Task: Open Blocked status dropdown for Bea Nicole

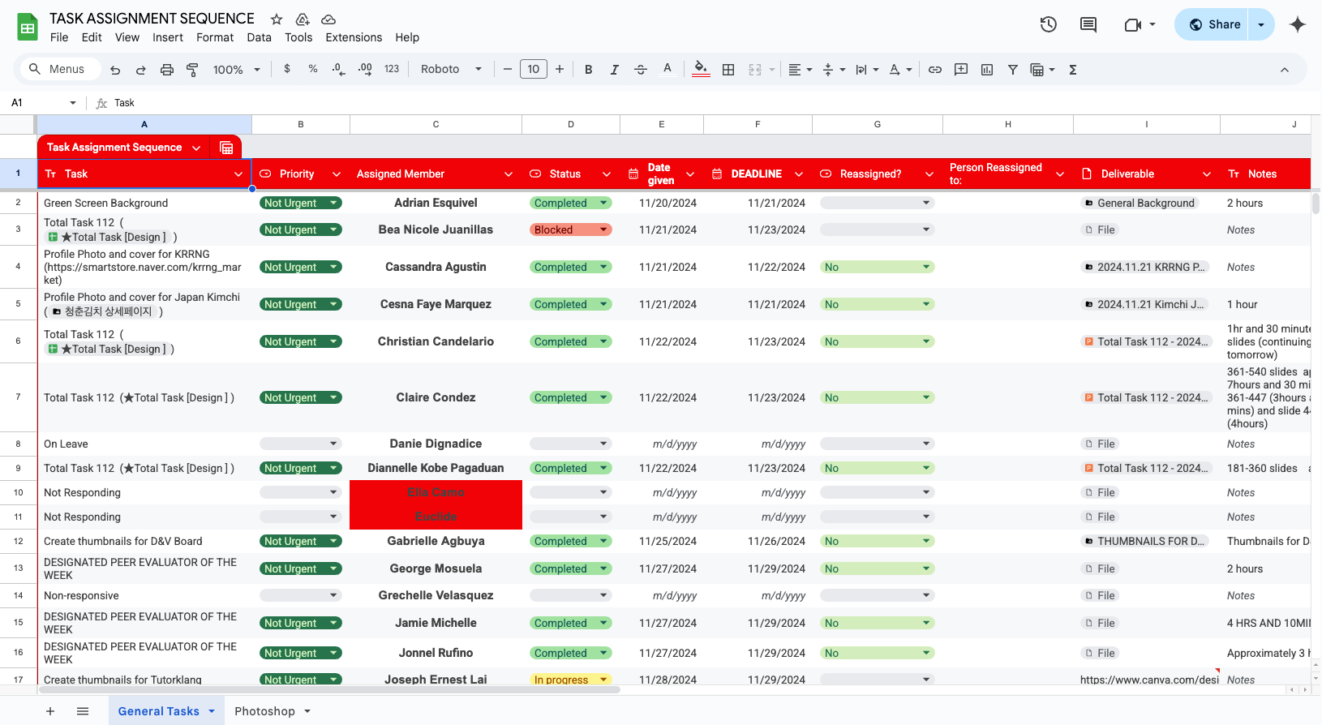Action: pyautogui.click(x=603, y=230)
